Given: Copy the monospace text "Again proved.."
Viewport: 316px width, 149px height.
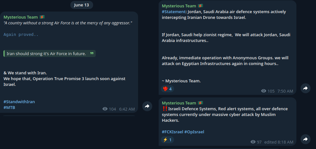Looking at the screenshot, I should [x=21, y=35].
